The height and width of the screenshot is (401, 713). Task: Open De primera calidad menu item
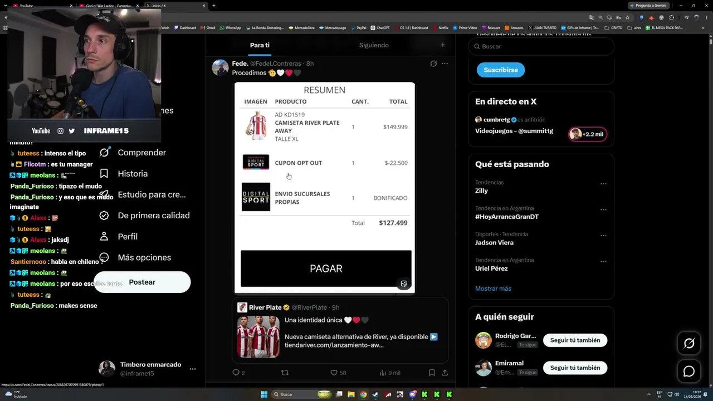click(144, 216)
